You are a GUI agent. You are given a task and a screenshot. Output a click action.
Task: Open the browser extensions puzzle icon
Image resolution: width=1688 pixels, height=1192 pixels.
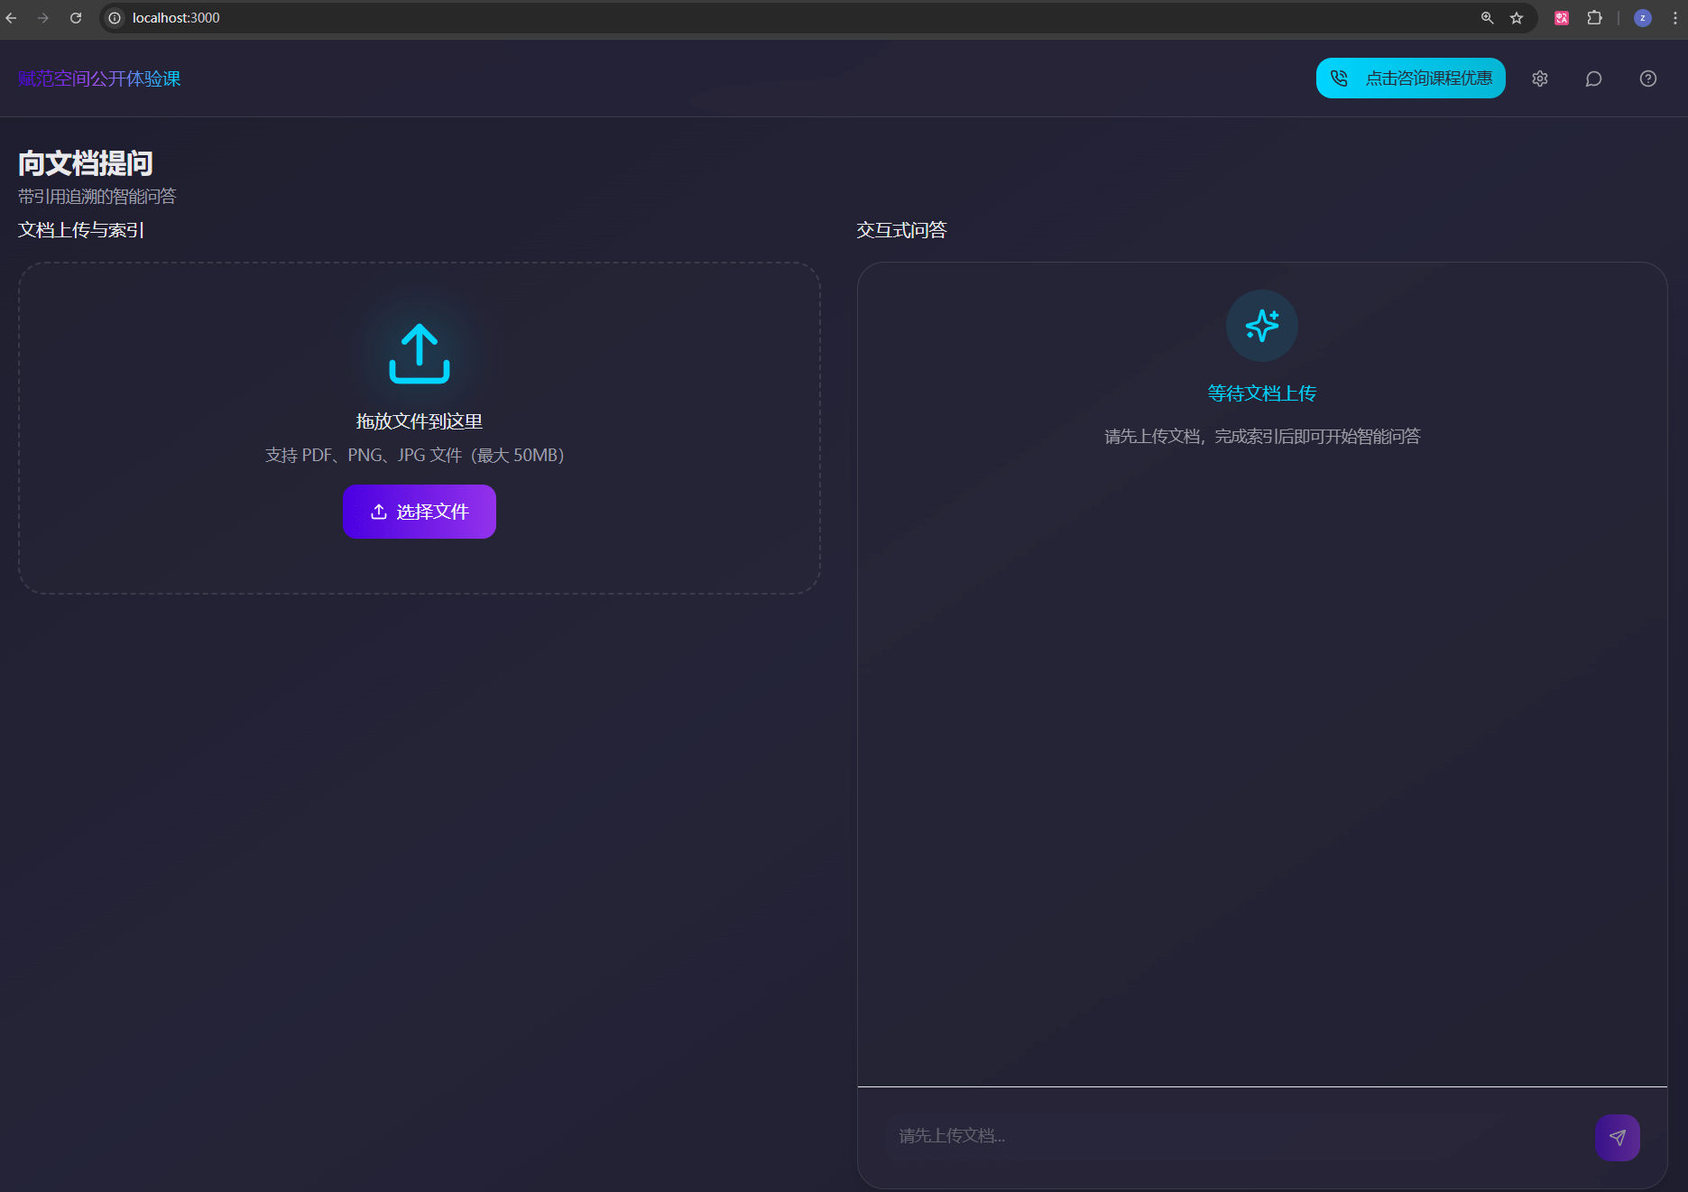pyautogui.click(x=1594, y=18)
